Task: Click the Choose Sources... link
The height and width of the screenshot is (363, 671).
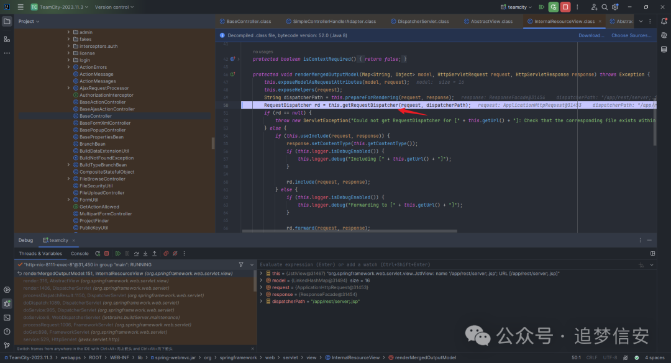Action: 631,35
